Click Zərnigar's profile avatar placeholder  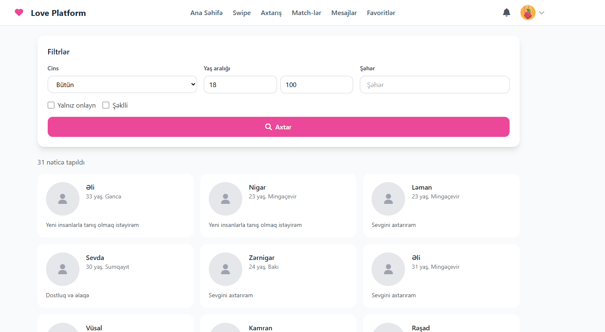(x=225, y=269)
